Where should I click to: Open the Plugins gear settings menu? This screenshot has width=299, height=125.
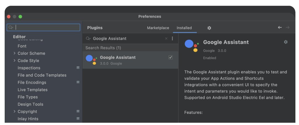209,28
